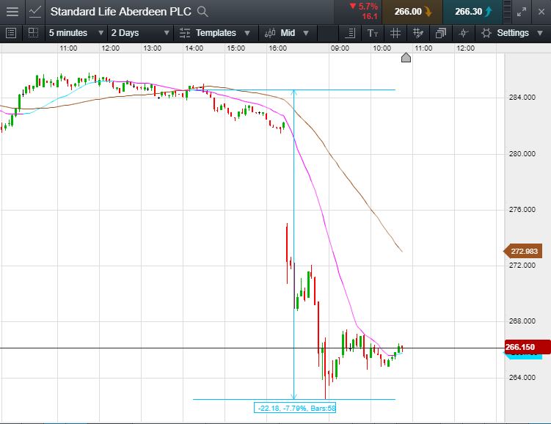The image size is (551, 424).
Task: Search for another instrument with the magnifier
Action: pos(202,12)
